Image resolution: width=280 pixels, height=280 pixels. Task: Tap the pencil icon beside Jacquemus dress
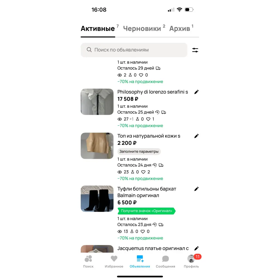(x=196, y=248)
